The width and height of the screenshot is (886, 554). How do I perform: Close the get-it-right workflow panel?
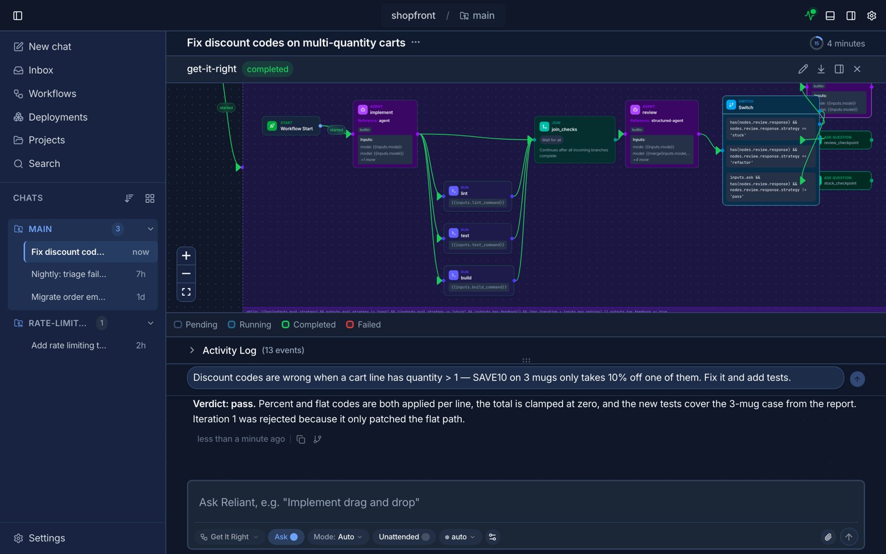857,69
